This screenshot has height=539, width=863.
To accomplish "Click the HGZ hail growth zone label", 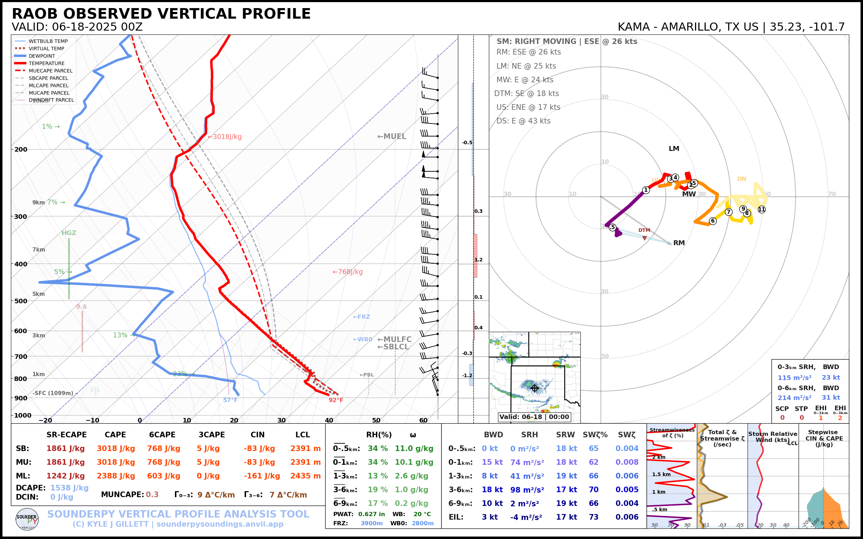I will (x=69, y=233).
